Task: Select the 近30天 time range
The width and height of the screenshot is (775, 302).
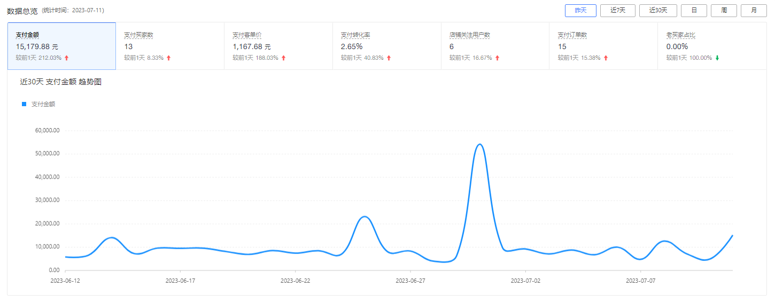Action: click(x=657, y=11)
